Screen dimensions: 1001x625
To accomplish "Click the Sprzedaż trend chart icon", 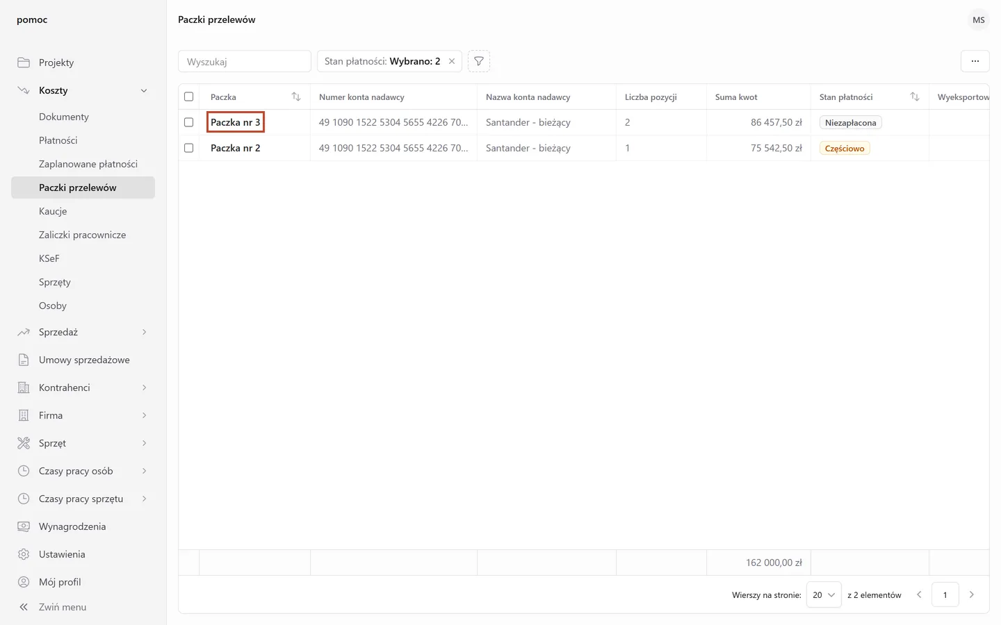I will [24, 332].
